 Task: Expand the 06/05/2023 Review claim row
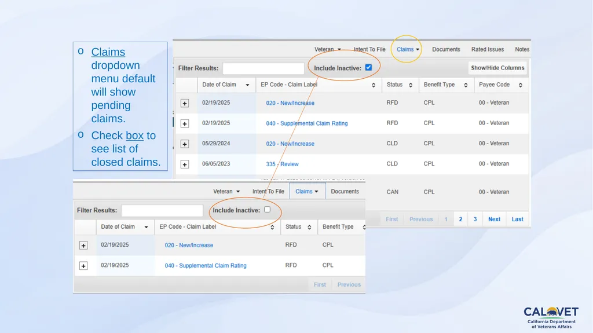(x=185, y=164)
